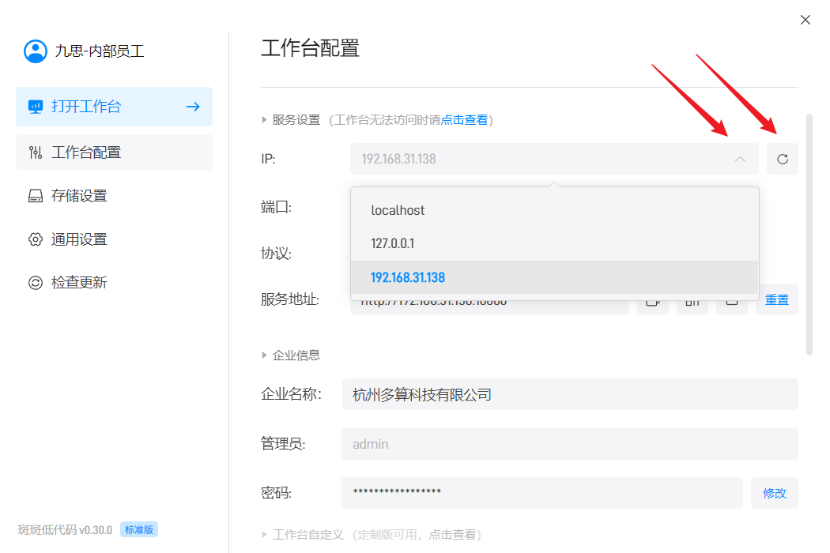
Task: Collapse the 企业信息 section triangle
Action: pyautogui.click(x=264, y=355)
